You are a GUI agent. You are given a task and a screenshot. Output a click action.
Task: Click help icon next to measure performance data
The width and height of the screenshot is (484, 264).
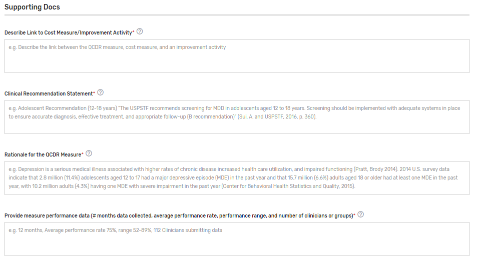point(361,214)
